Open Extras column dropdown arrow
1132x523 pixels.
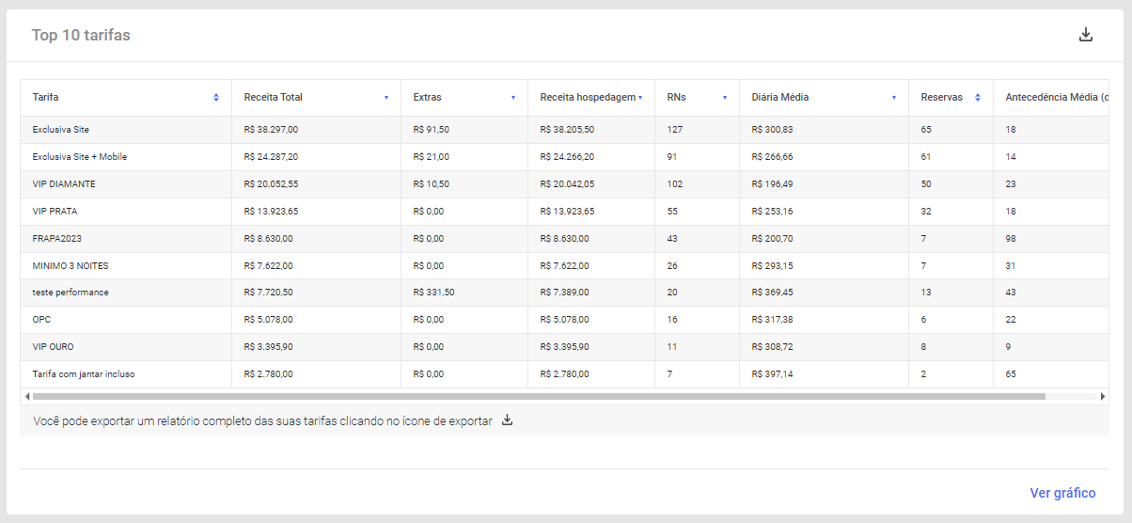tap(513, 98)
